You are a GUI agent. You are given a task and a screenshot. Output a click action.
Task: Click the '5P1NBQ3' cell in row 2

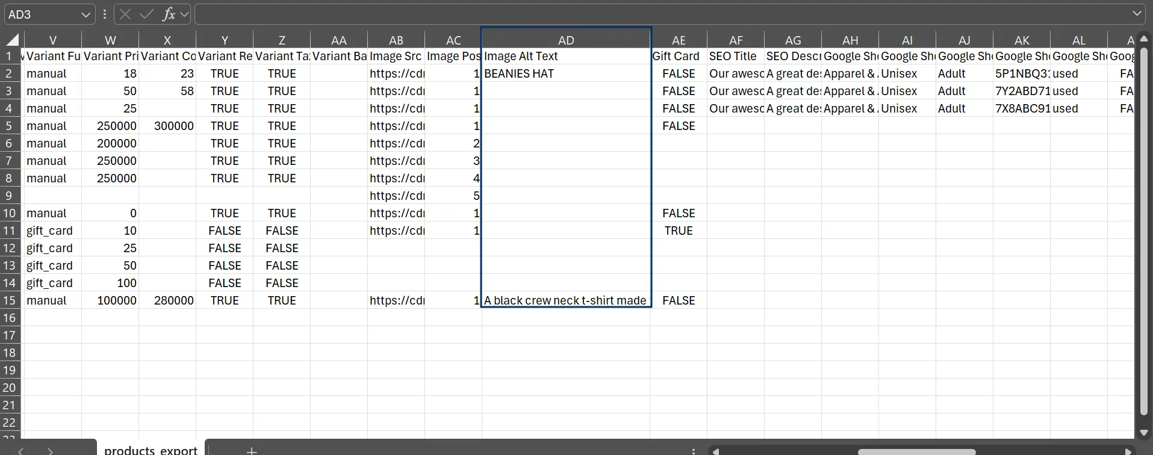click(1022, 73)
